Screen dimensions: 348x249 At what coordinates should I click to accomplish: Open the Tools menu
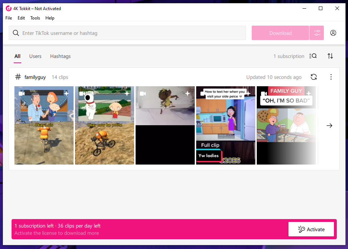(35, 18)
